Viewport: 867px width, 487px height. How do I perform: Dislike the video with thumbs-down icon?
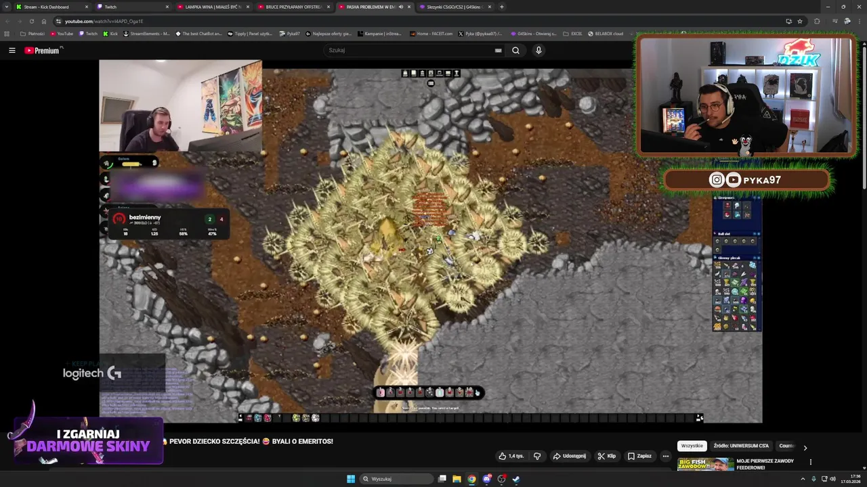(x=537, y=456)
